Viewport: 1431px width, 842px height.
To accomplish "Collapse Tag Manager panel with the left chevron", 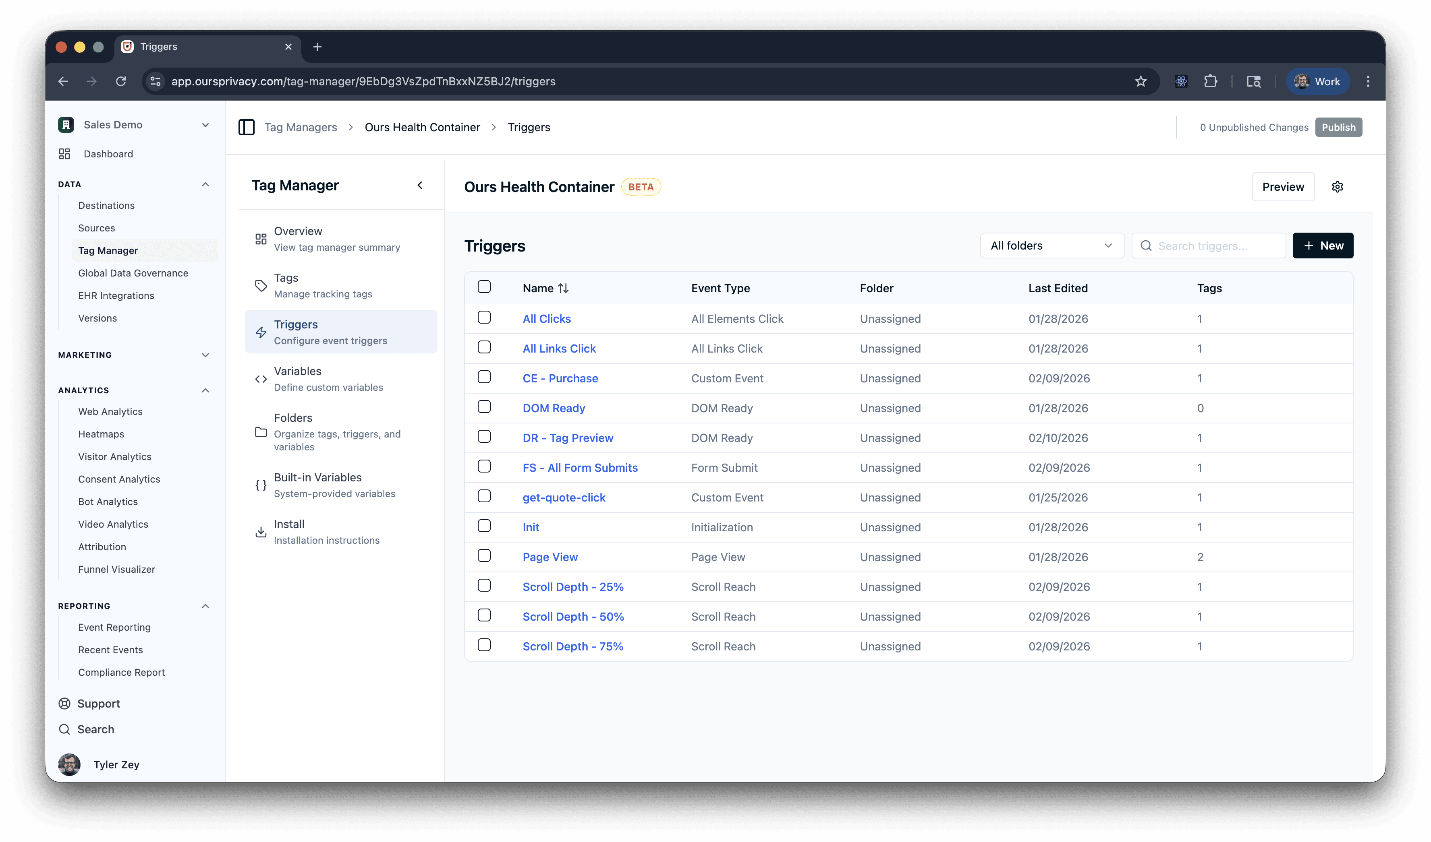I will click(x=420, y=185).
